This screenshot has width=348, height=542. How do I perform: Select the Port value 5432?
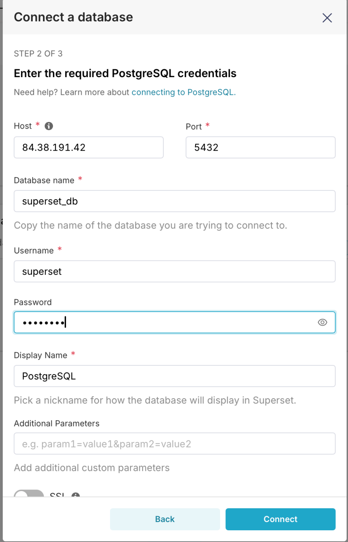(207, 147)
